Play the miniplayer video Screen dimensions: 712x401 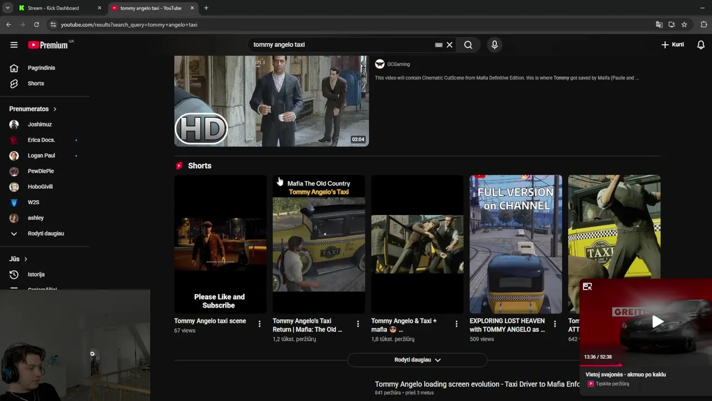pyautogui.click(x=657, y=321)
